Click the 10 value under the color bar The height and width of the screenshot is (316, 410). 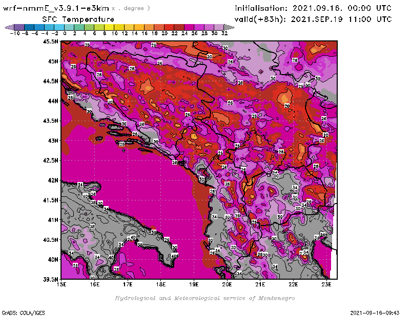coord(114,33)
